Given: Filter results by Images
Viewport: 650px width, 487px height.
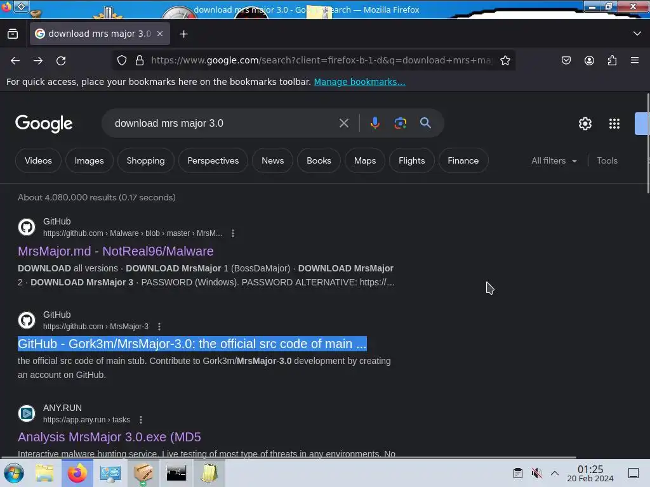Looking at the screenshot, I should coord(89,160).
